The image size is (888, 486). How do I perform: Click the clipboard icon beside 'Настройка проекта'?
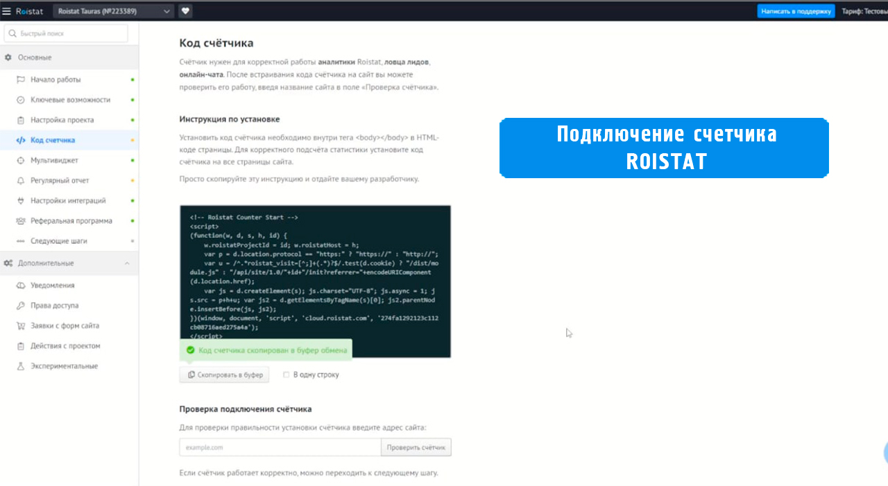(x=21, y=120)
